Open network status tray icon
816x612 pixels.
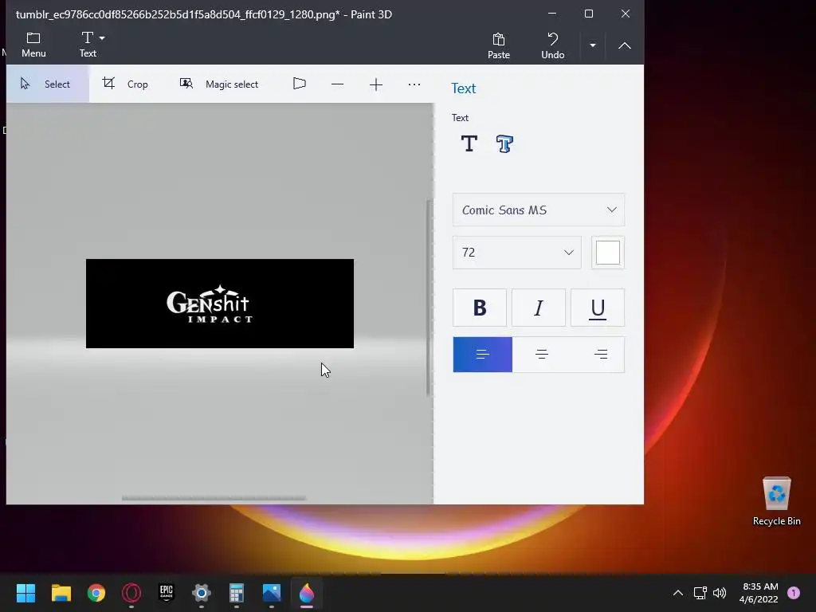click(700, 593)
